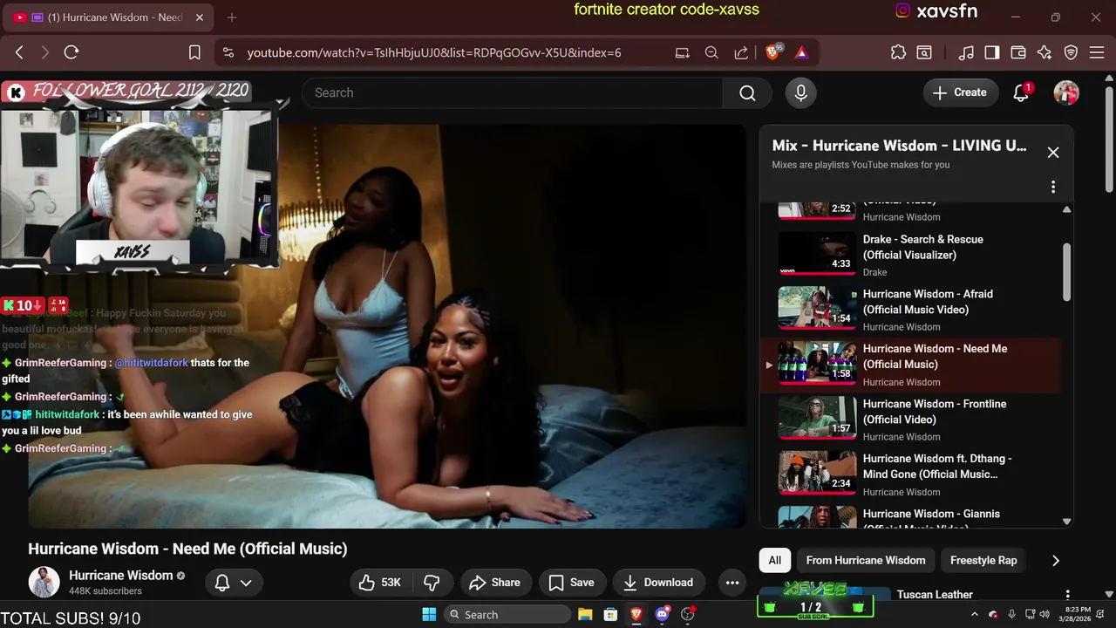Start voice search with microphone
Screen dimensions: 1116x628
pyautogui.click(x=801, y=92)
